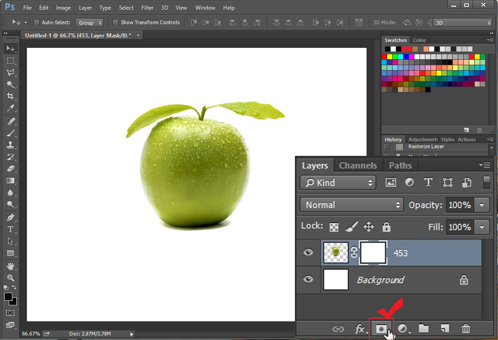Select the Blur tool
This screenshot has height=340, width=498.
10,192
